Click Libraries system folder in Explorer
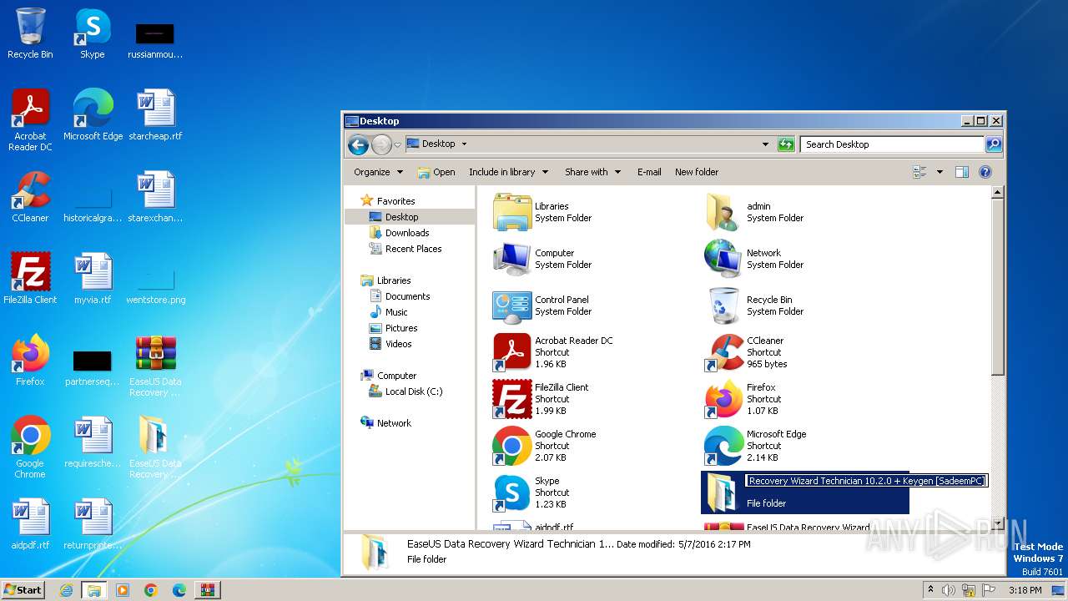Screen dimensions: 1068x601 [x=542, y=212]
